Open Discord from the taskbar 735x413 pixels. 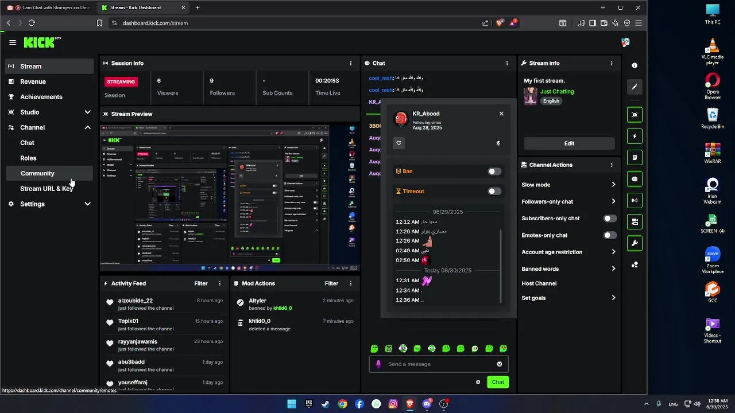click(427, 404)
